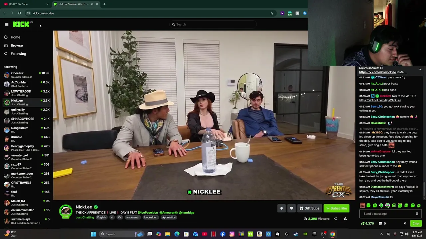Screen dimensions: 426x239
Task: Click NickLee's profile avatar below the video
Action: [x=66, y=211]
